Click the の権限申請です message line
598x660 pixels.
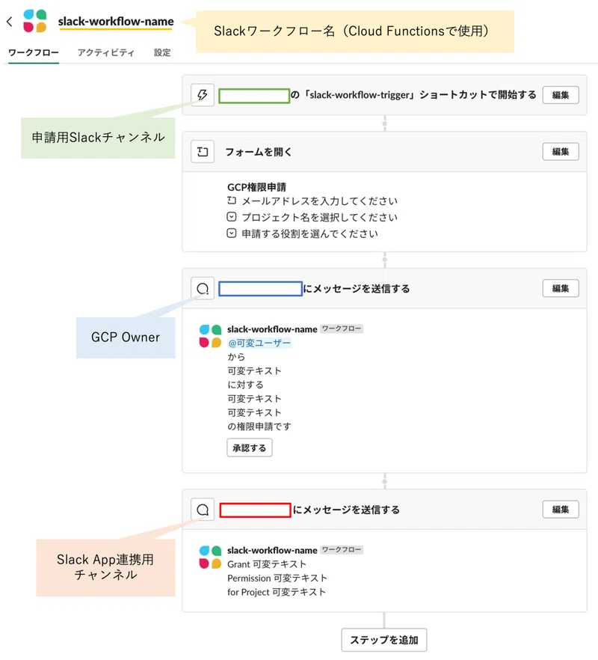point(259,427)
